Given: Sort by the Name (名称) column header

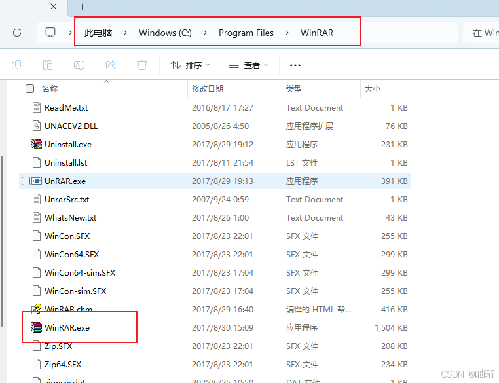Looking at the screenshot, I should click(49, 89).
